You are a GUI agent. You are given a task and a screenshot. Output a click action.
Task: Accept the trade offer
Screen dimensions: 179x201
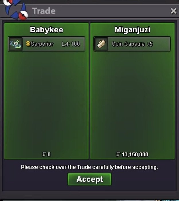point(89,179)
